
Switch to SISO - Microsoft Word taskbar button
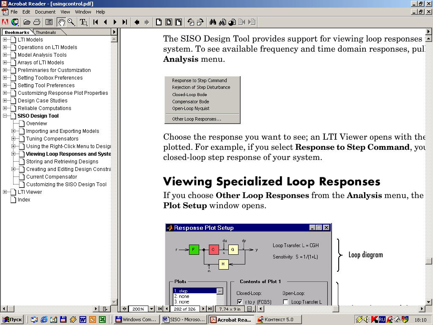tap(184, 319)
